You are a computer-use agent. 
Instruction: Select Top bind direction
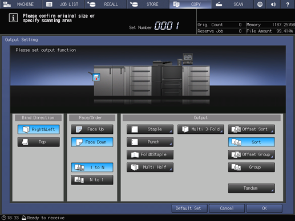[39, 142]
